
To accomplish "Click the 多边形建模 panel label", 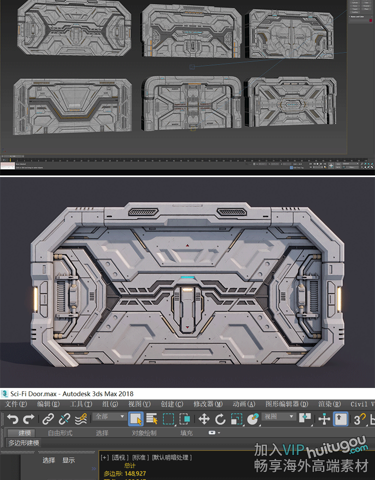I will tap(24, 443).
